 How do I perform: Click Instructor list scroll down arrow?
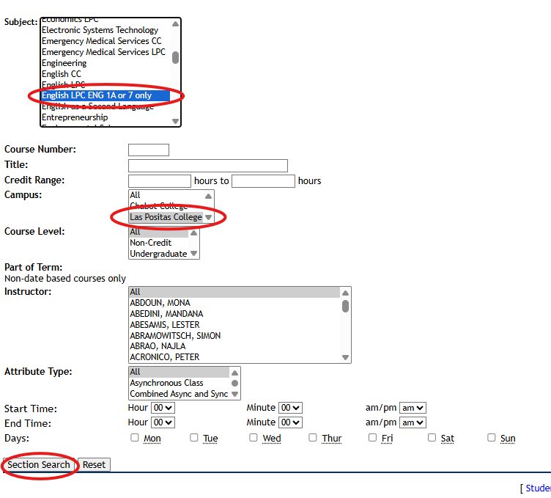coord(346,357)
